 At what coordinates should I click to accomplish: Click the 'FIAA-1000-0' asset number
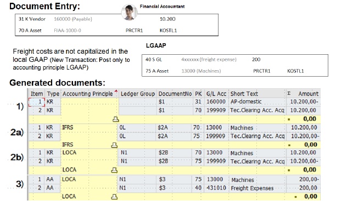tap(68, 31)
